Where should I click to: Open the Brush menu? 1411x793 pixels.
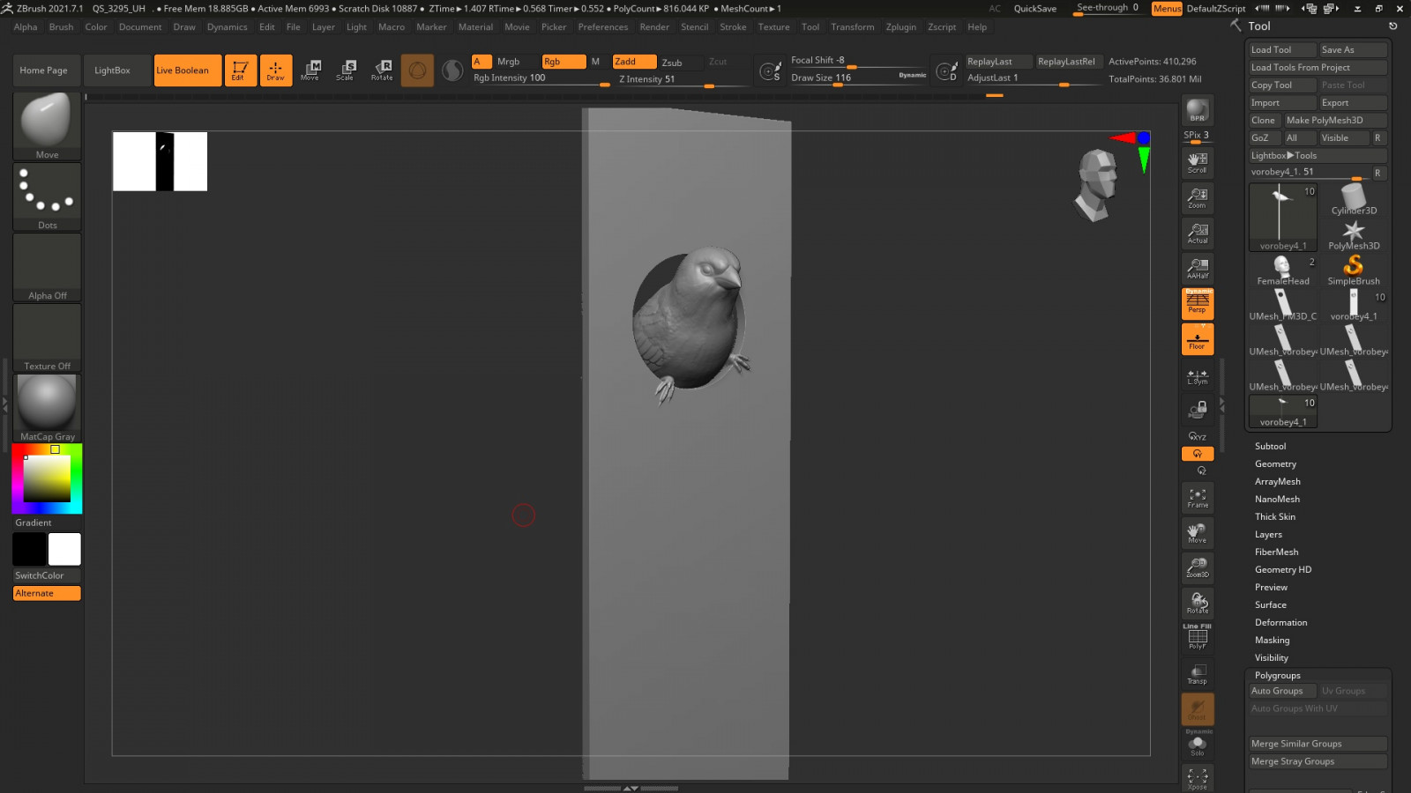tap(62, 27)
